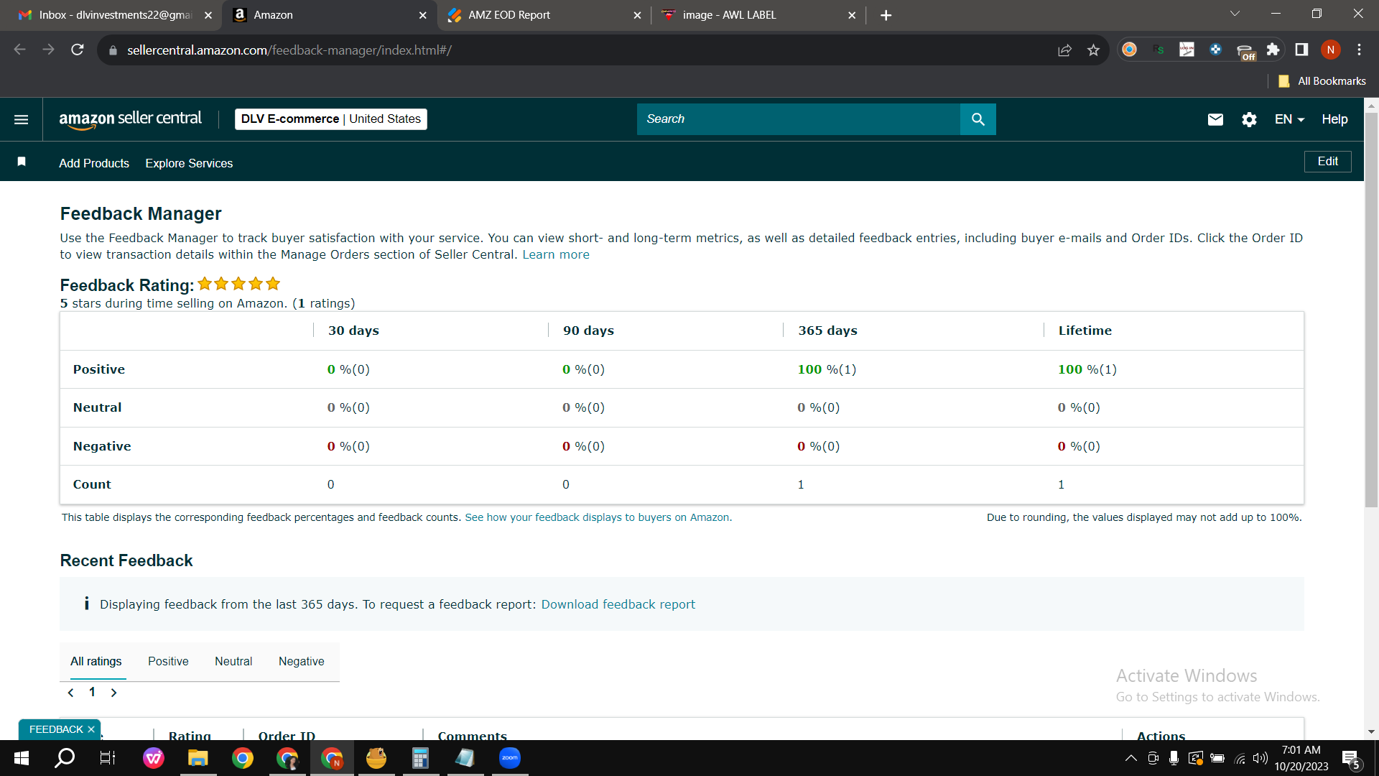Go to next feedback page arrow
The width and height of the screenshot is (1379, 776).
click(113, 693)
